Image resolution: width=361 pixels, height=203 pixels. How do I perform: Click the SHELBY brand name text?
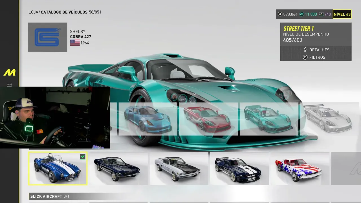point(78,32)
